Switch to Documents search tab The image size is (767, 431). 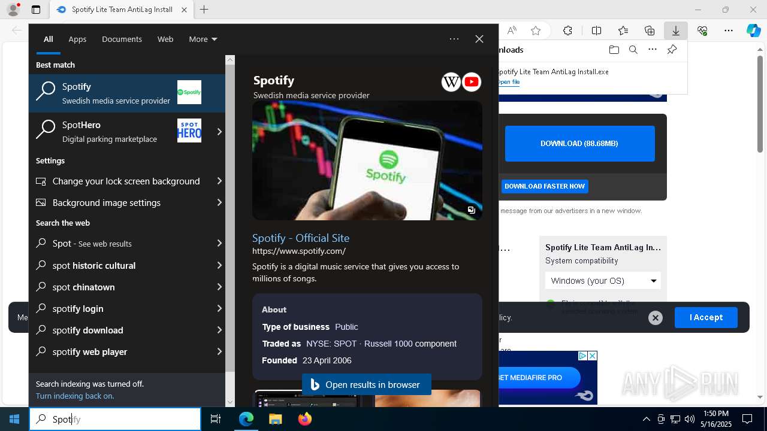click(122, 39)
